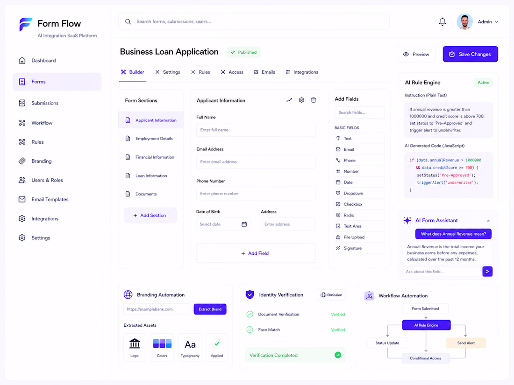Open the Admin account dropdown chevron

point(497,22)
